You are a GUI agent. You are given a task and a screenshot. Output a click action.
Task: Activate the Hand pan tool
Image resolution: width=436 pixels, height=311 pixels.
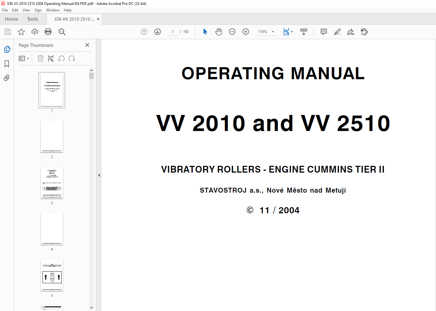pyautogui.click(x=219, y=32)
